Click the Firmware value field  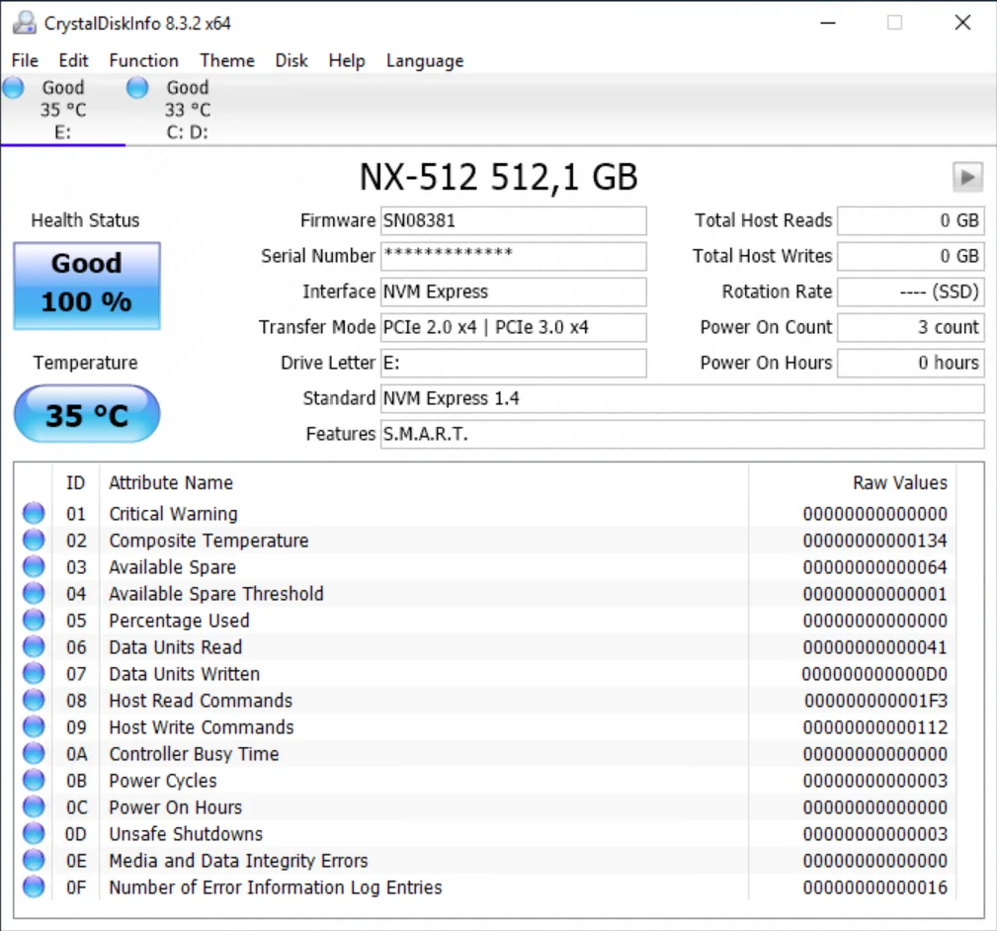513,220
